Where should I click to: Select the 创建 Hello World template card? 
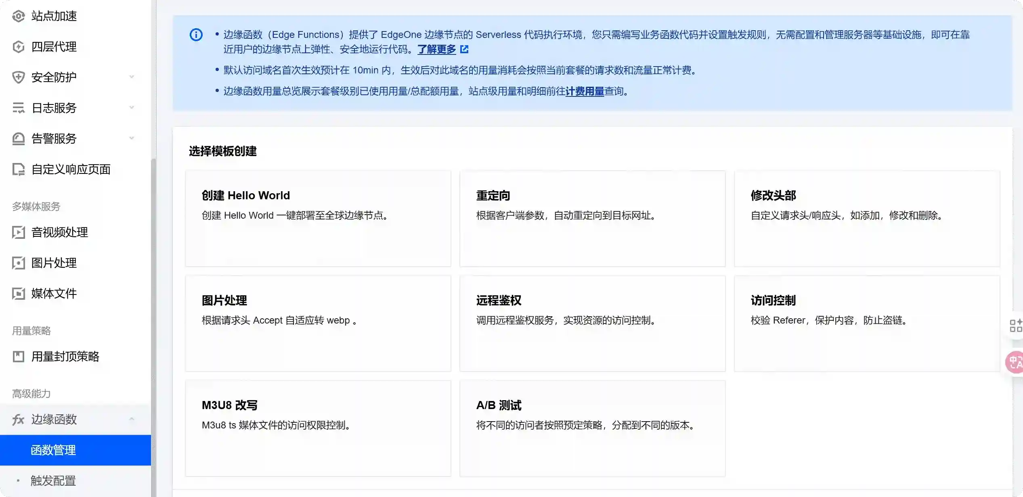[x=318, y=218]
